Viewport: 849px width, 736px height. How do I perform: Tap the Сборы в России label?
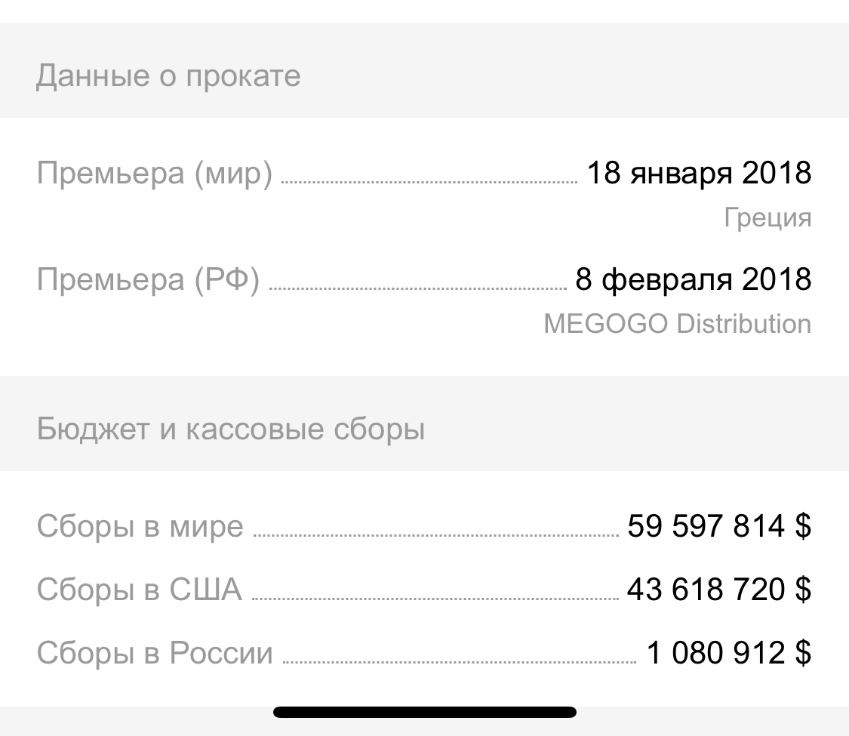(x=155, y=653)
